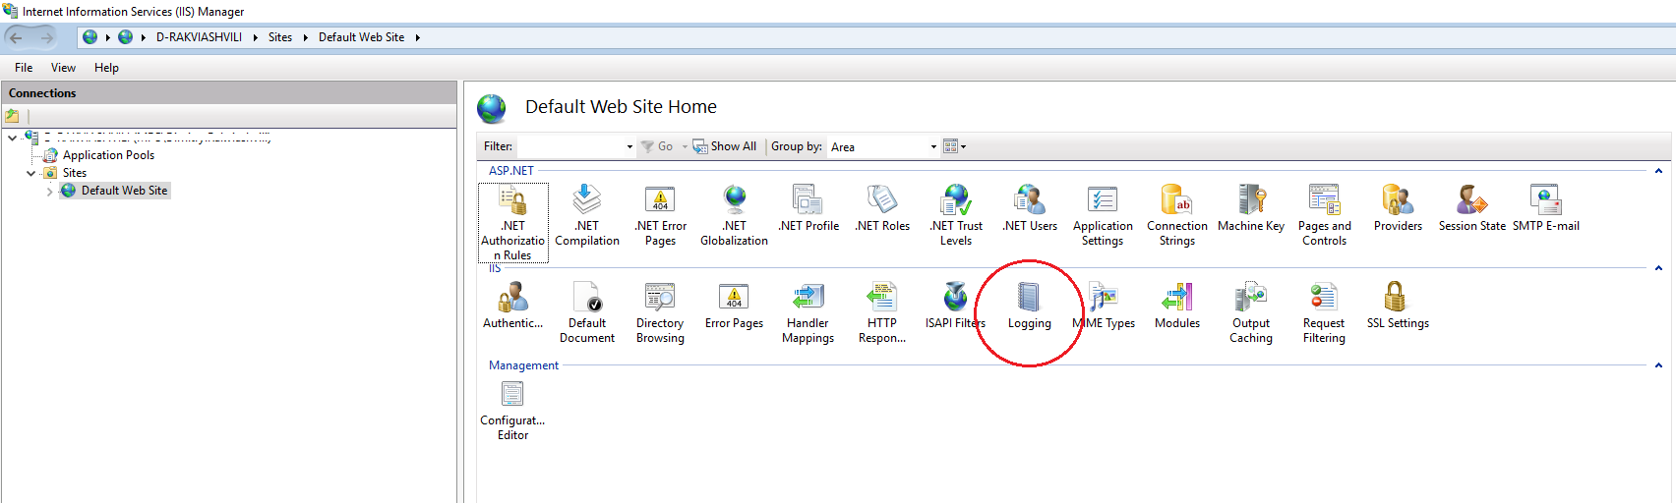1676x503 pixels.
Task: Open .NET Authorization Rules feature
Action: pos(512,223)
